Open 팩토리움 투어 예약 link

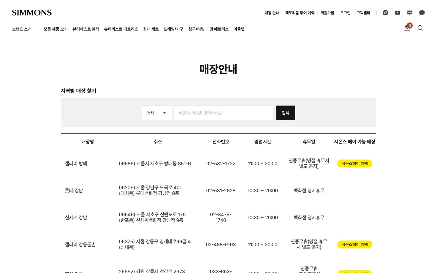[x=300, y=13]
